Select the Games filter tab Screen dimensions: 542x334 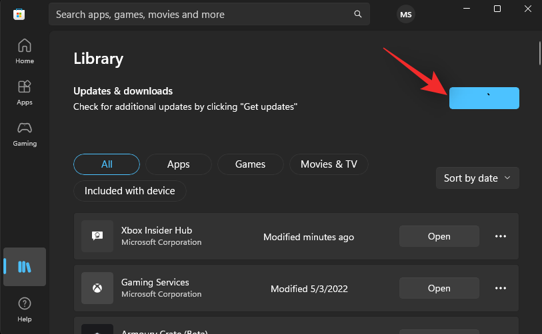coord(250,164)
